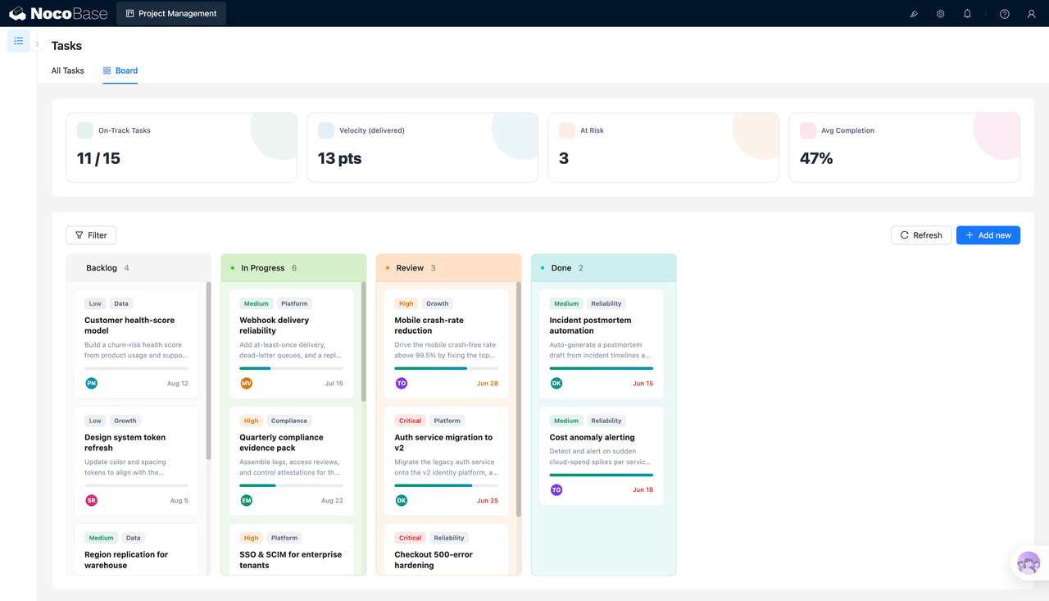Open the help question-mark icon
Viewport: 1049px width, 601px height.
tap(1005, 14)
